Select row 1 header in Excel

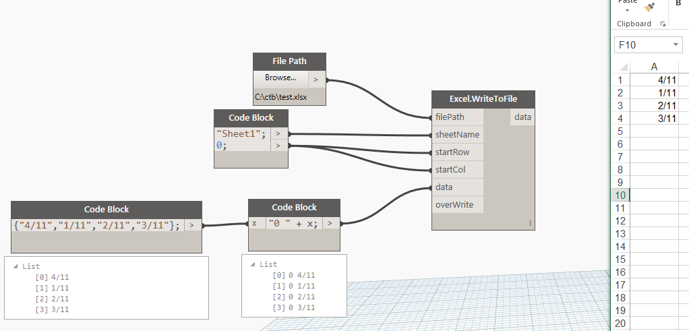(620, 80)
